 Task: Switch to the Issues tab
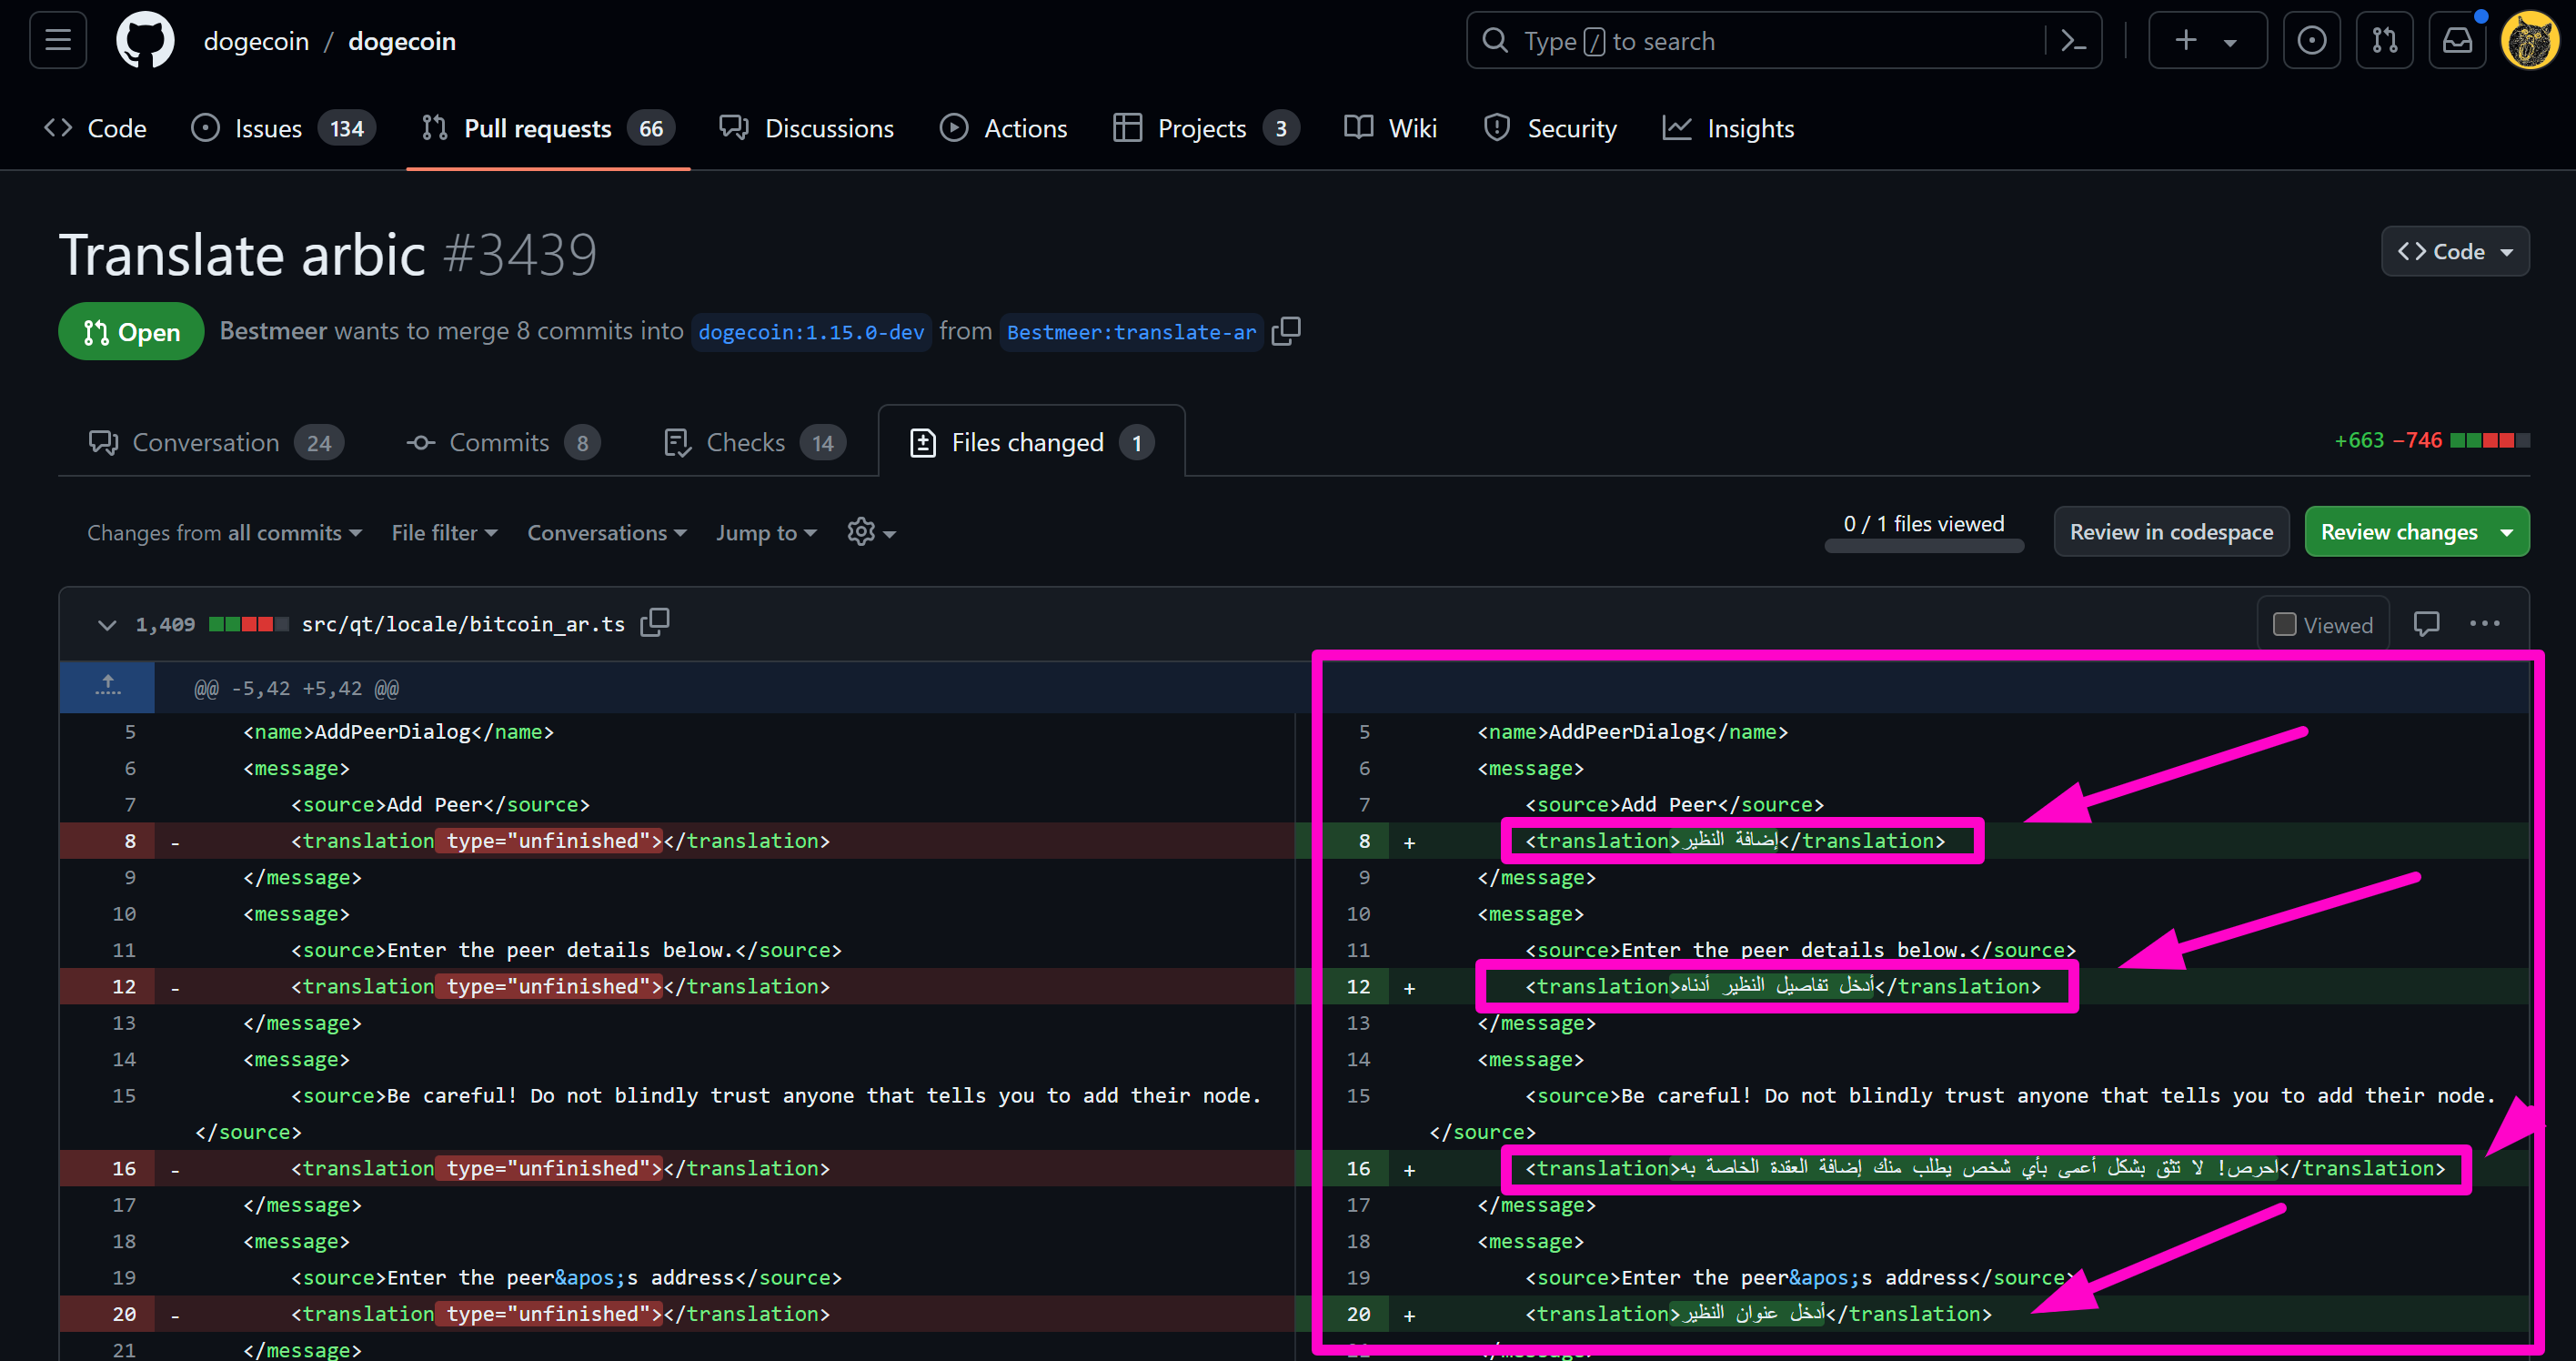283,128
